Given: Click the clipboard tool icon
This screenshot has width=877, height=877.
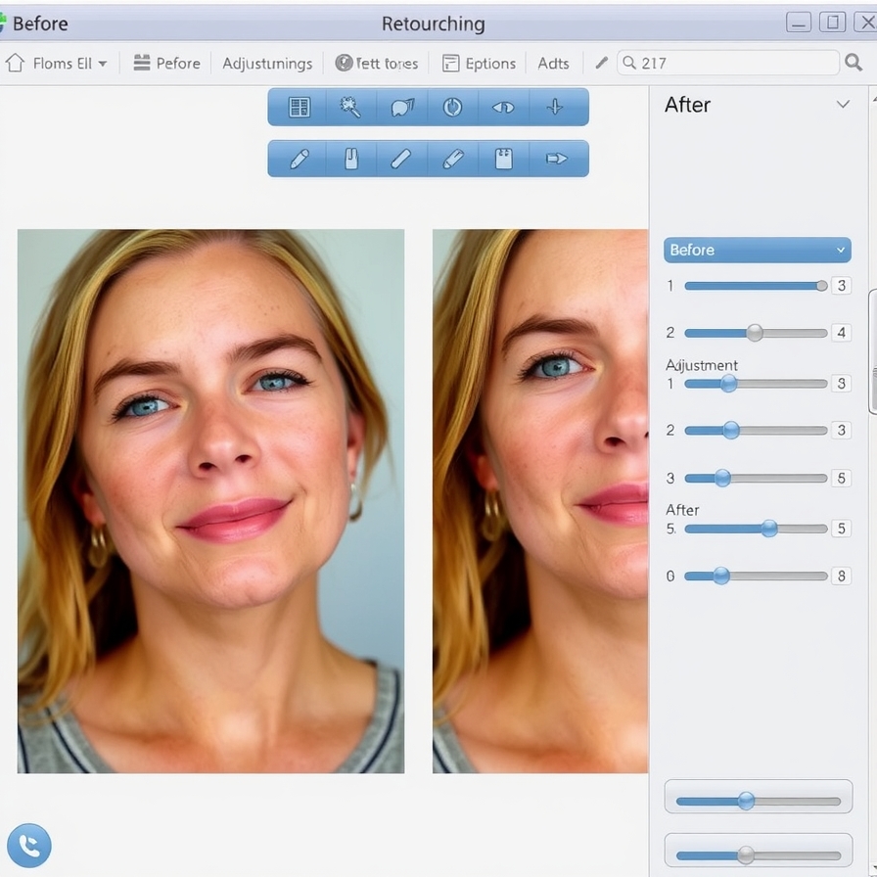Looking at the screenshot, I should tap(503, 159).
